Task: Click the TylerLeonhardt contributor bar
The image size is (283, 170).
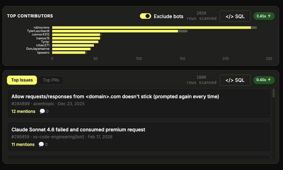Action: click(x=115, y=31)
